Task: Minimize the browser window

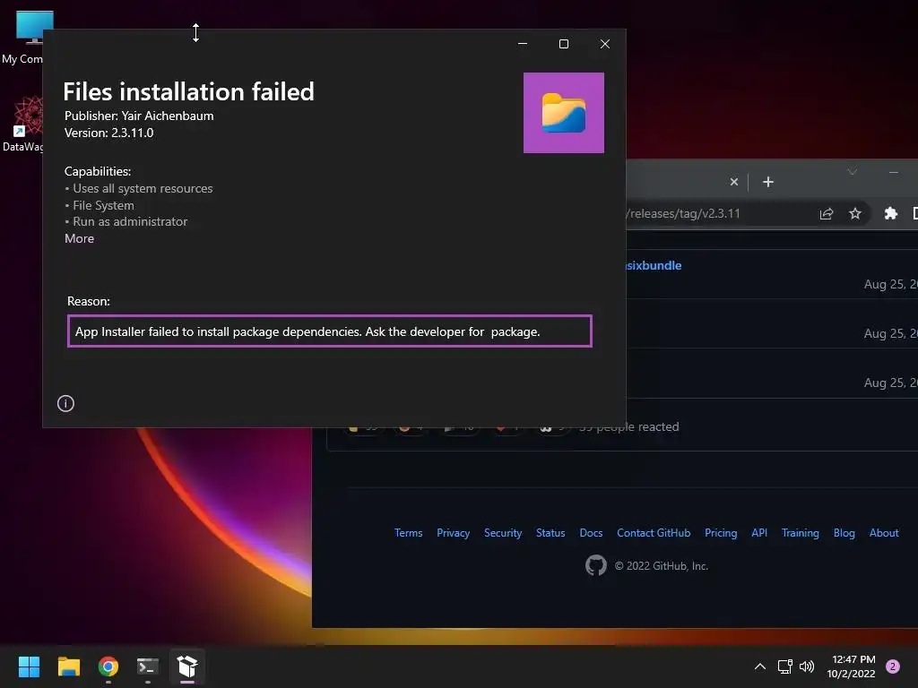Action: pos(894,172)
